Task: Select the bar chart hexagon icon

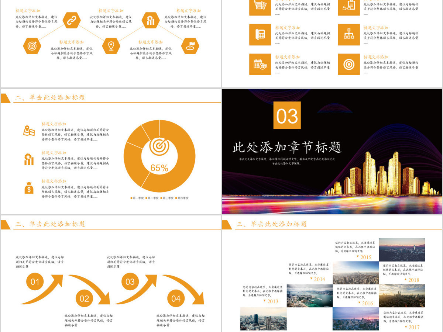Action: point(151,20)
